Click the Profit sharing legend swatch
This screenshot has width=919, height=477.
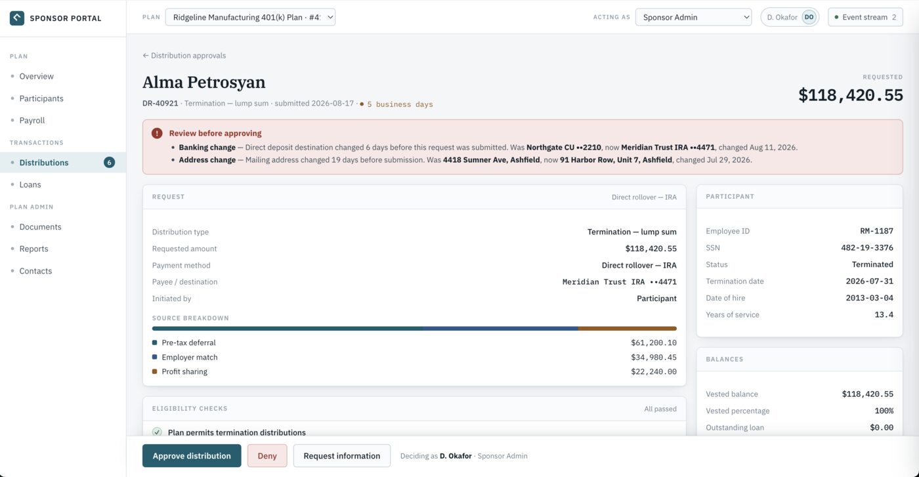[154, 371]
